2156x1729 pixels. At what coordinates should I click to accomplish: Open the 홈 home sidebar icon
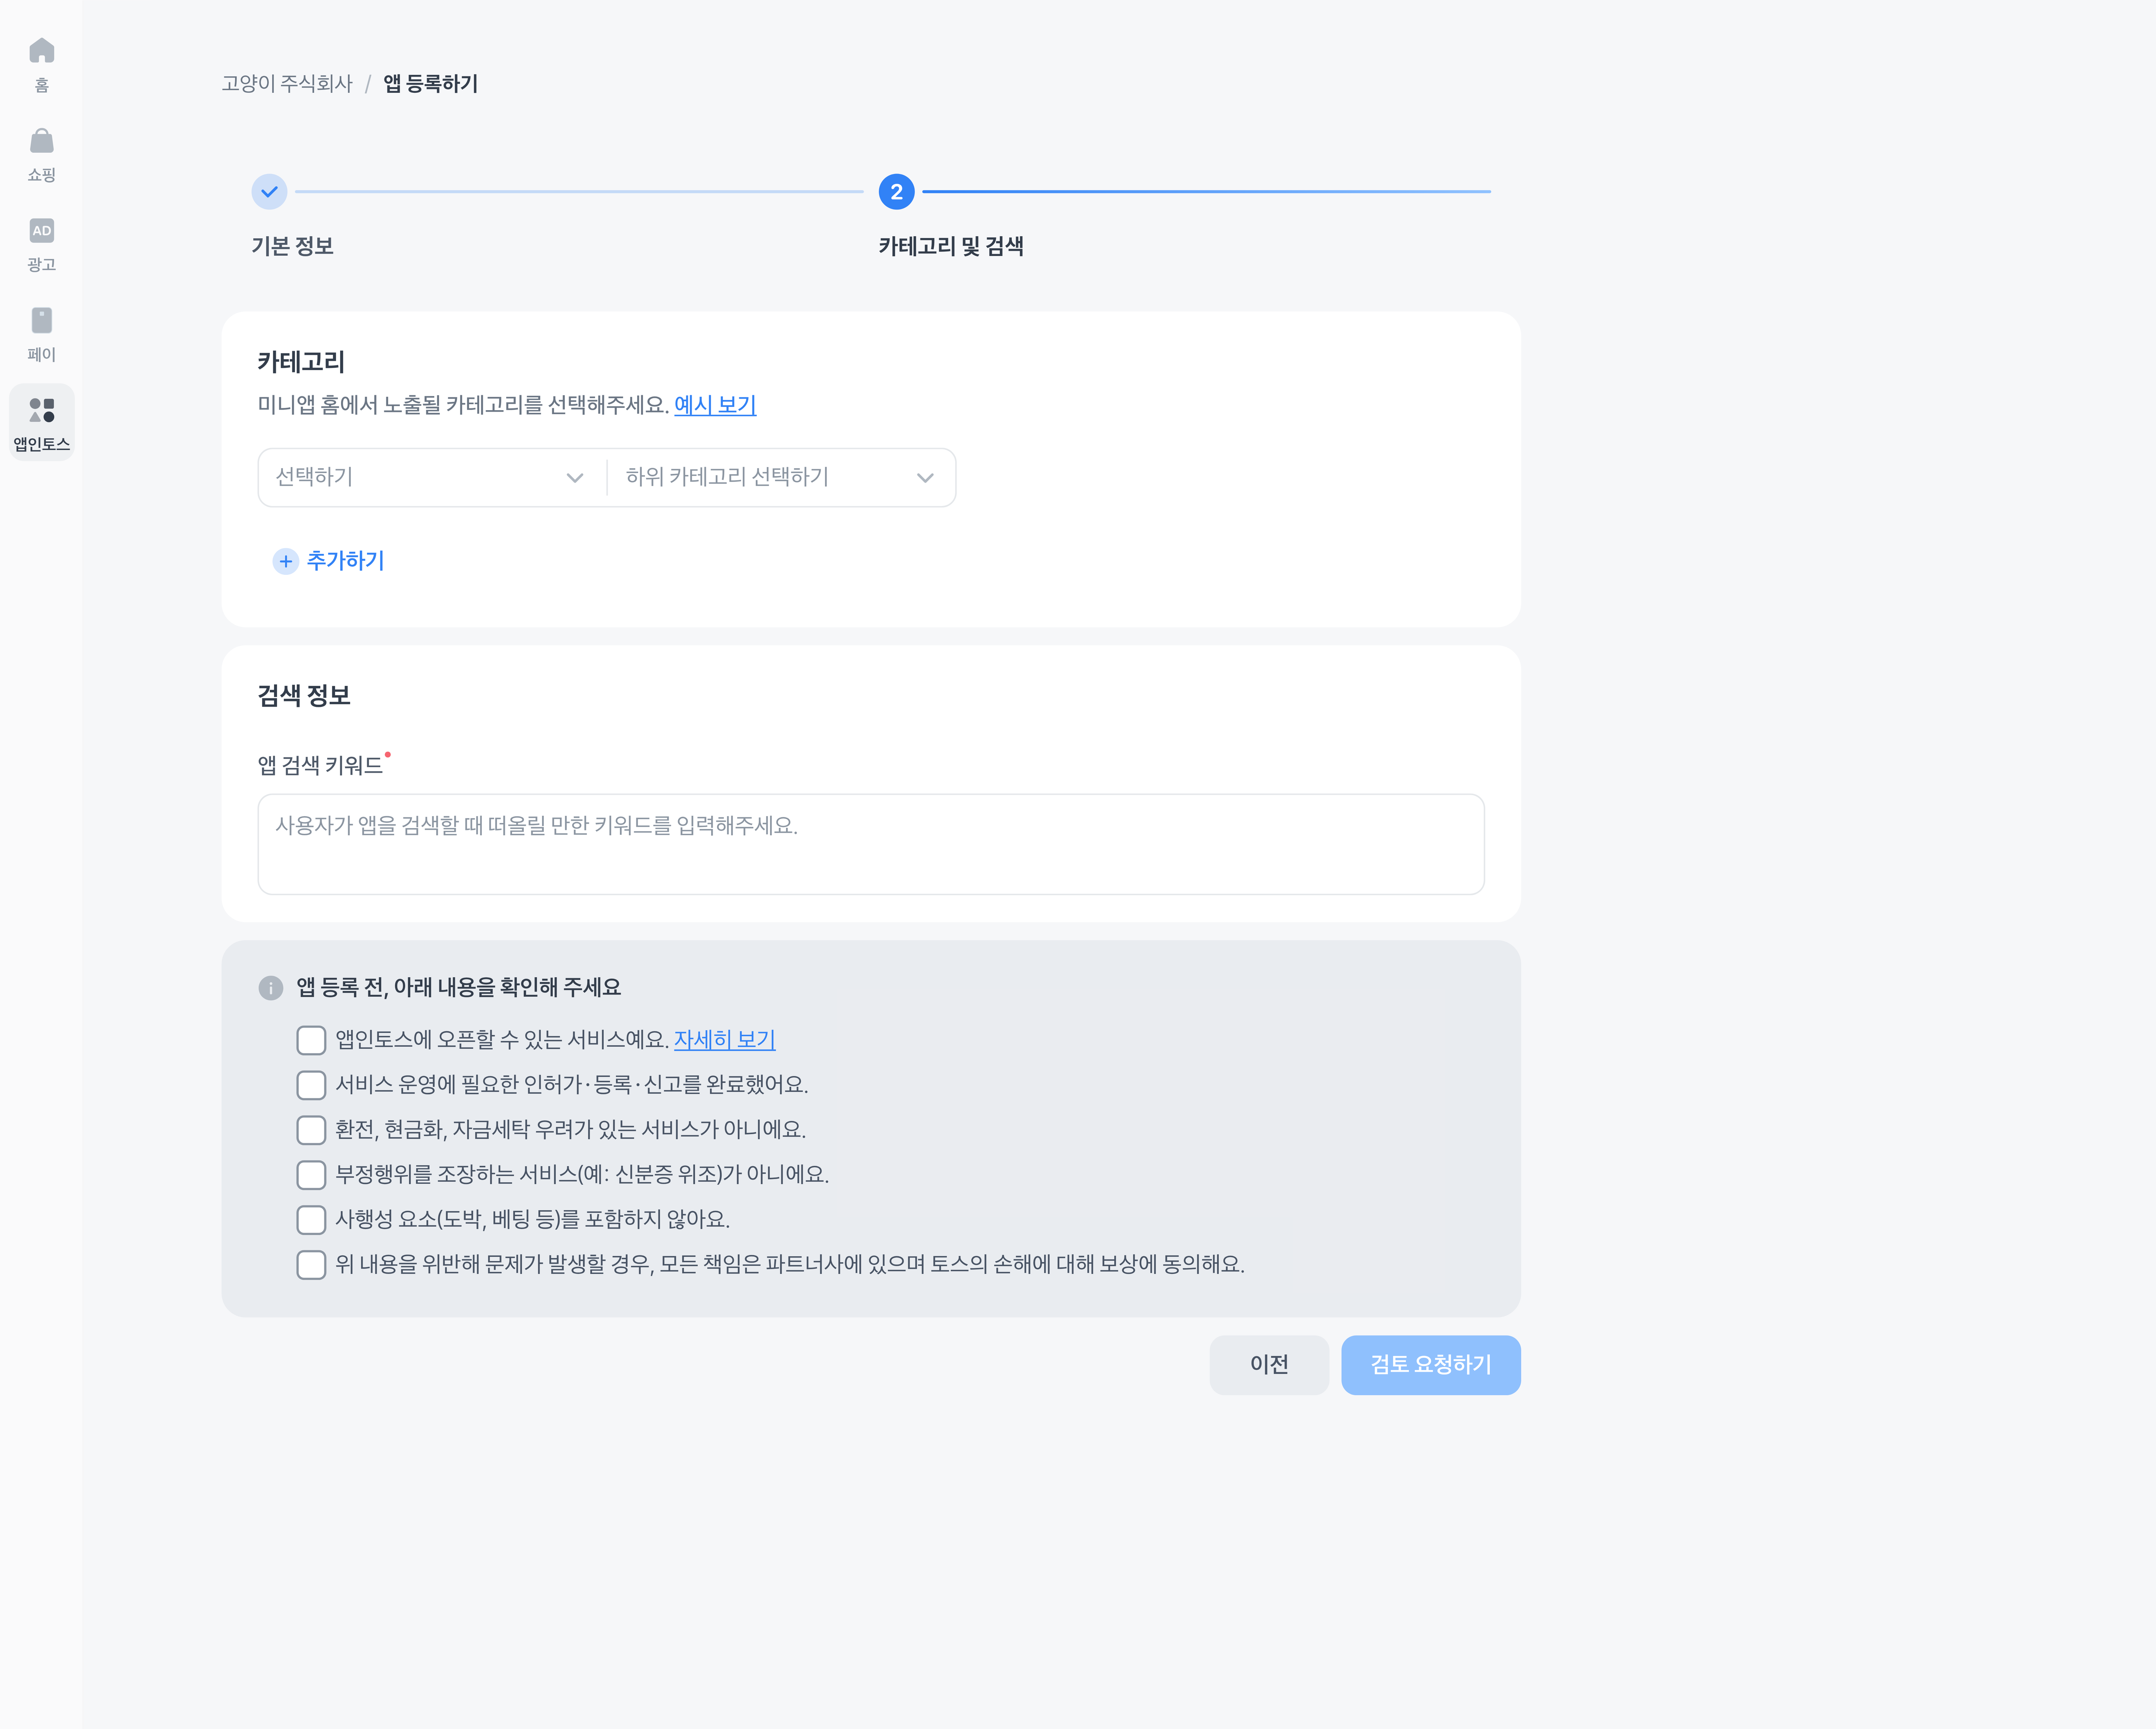click(x=41, y=51)
